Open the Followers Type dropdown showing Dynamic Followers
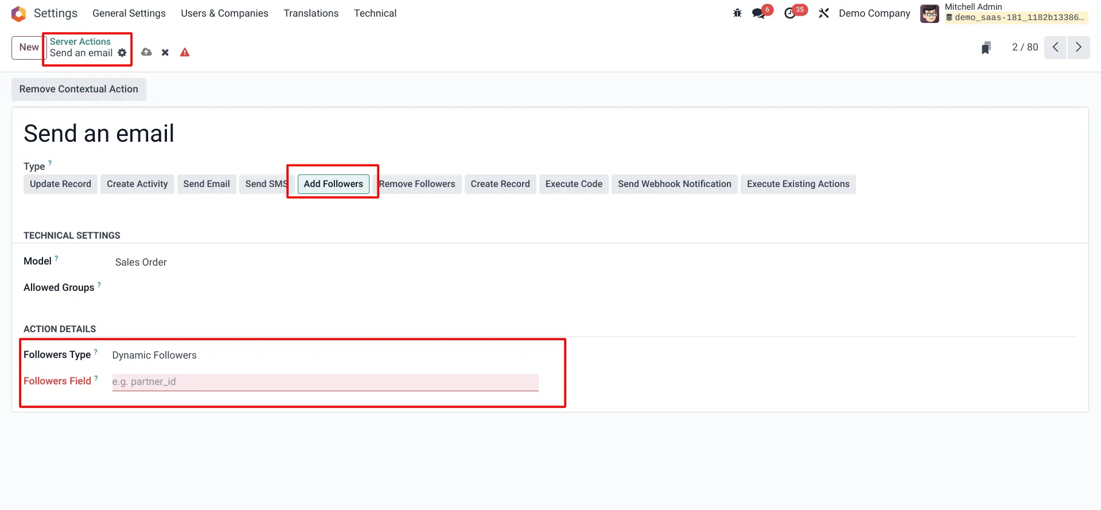This screenshot has height=510, width=1101. tap(325, 355)
